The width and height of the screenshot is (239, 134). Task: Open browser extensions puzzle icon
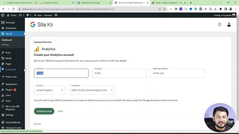click(x=221, y=9)
